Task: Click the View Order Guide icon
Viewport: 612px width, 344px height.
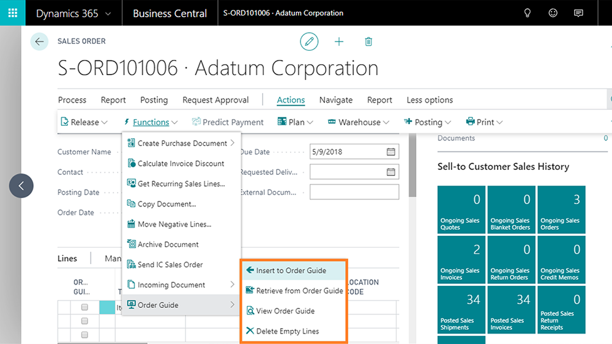Action: pos(250,310)
